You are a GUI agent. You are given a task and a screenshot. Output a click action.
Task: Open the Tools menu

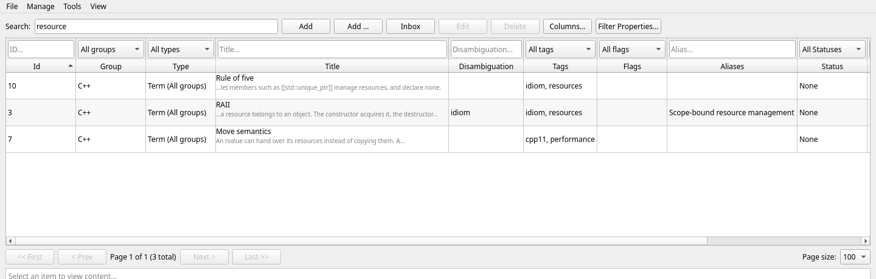[72, 6]
